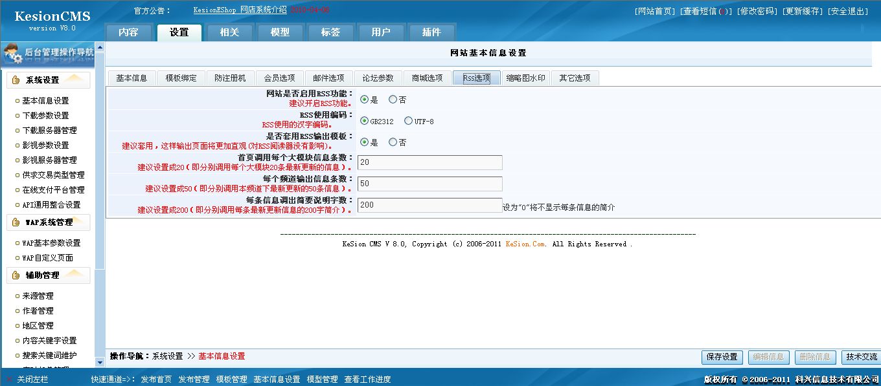Click the folder icon beside 系统设置
The width and height of the screenshot is (881, 386).
click(x=16, y=80)
